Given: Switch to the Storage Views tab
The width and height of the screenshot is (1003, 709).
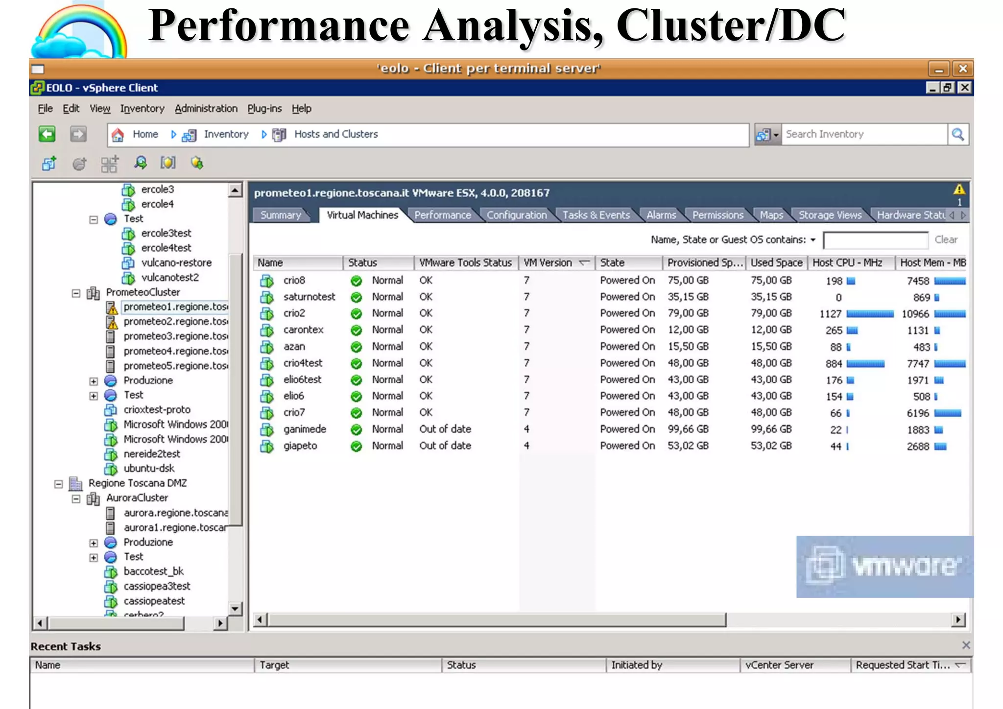Looking at the screenshot, I should coord(830,215).
